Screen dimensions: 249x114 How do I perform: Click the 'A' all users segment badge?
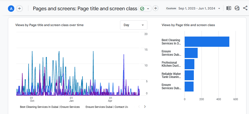[x=11, y=9]
